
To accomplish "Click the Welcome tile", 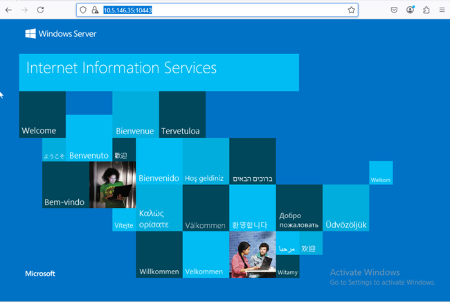I will tap(42, 114).
